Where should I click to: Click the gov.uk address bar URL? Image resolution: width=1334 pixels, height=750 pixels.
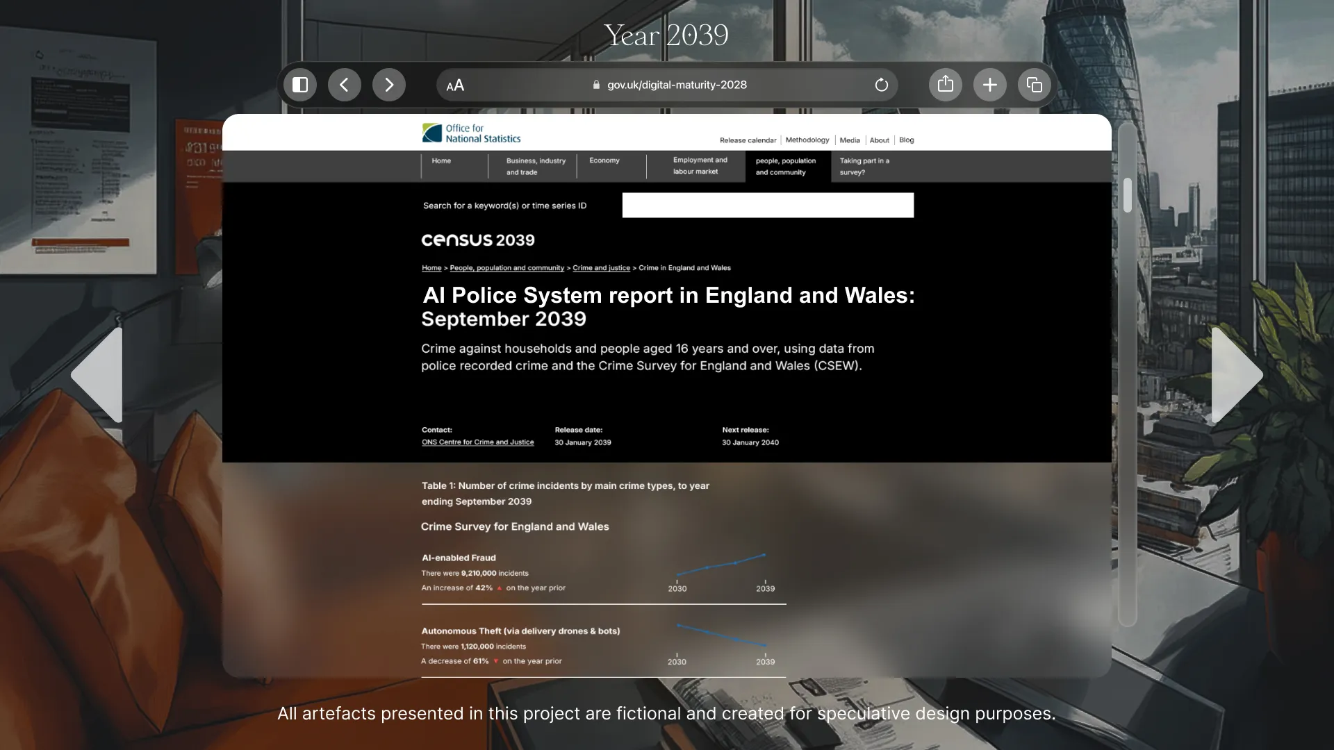click(x=676, y=85)
